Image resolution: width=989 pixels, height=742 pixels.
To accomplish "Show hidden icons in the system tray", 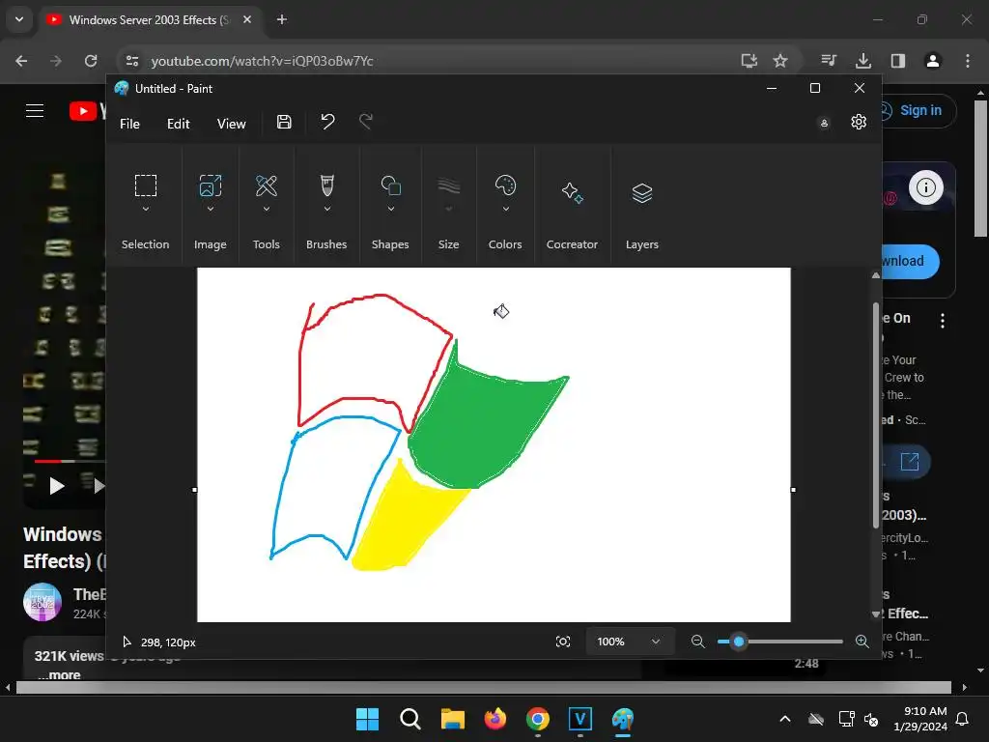I will 784,719.
